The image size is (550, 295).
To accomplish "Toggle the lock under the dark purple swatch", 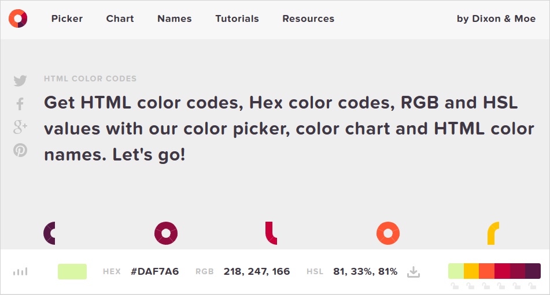I will (x=533, y=286).
